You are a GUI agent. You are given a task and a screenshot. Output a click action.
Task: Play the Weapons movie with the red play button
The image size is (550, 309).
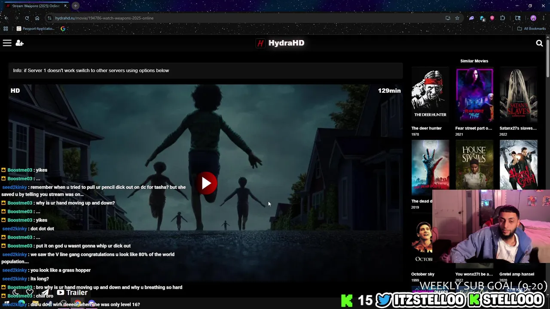click(206, 183)
